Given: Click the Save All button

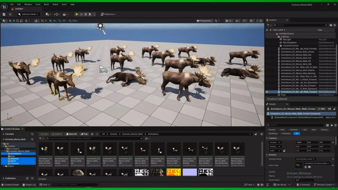Looking at the screenshot, I should [x=71, y=134].
